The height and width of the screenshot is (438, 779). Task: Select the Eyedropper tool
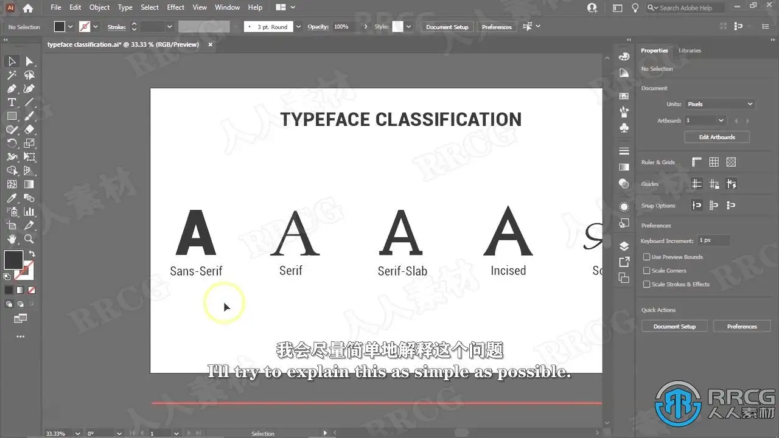tap(12, 198)
